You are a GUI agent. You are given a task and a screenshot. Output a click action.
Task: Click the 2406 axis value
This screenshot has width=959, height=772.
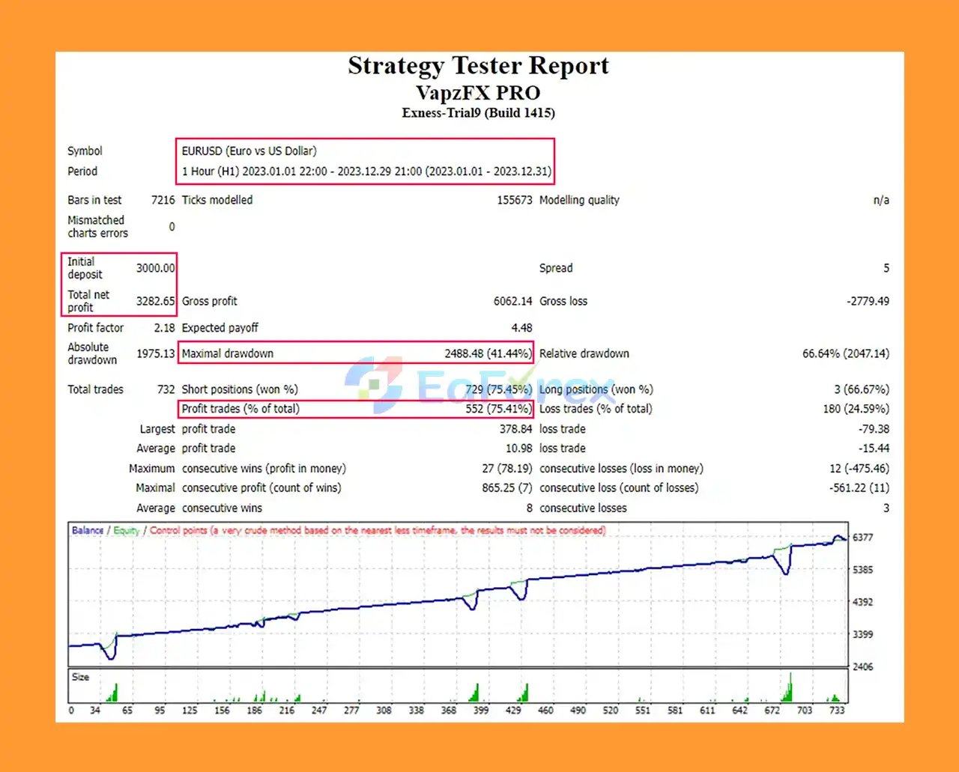(x=863, y=666)
